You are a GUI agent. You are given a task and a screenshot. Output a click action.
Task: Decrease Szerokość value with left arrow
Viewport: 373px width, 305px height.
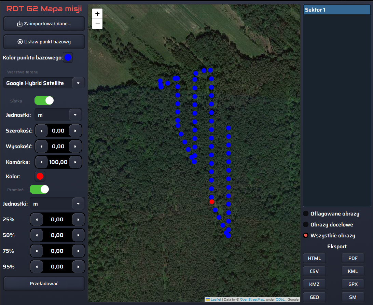[x=42, y=131]
